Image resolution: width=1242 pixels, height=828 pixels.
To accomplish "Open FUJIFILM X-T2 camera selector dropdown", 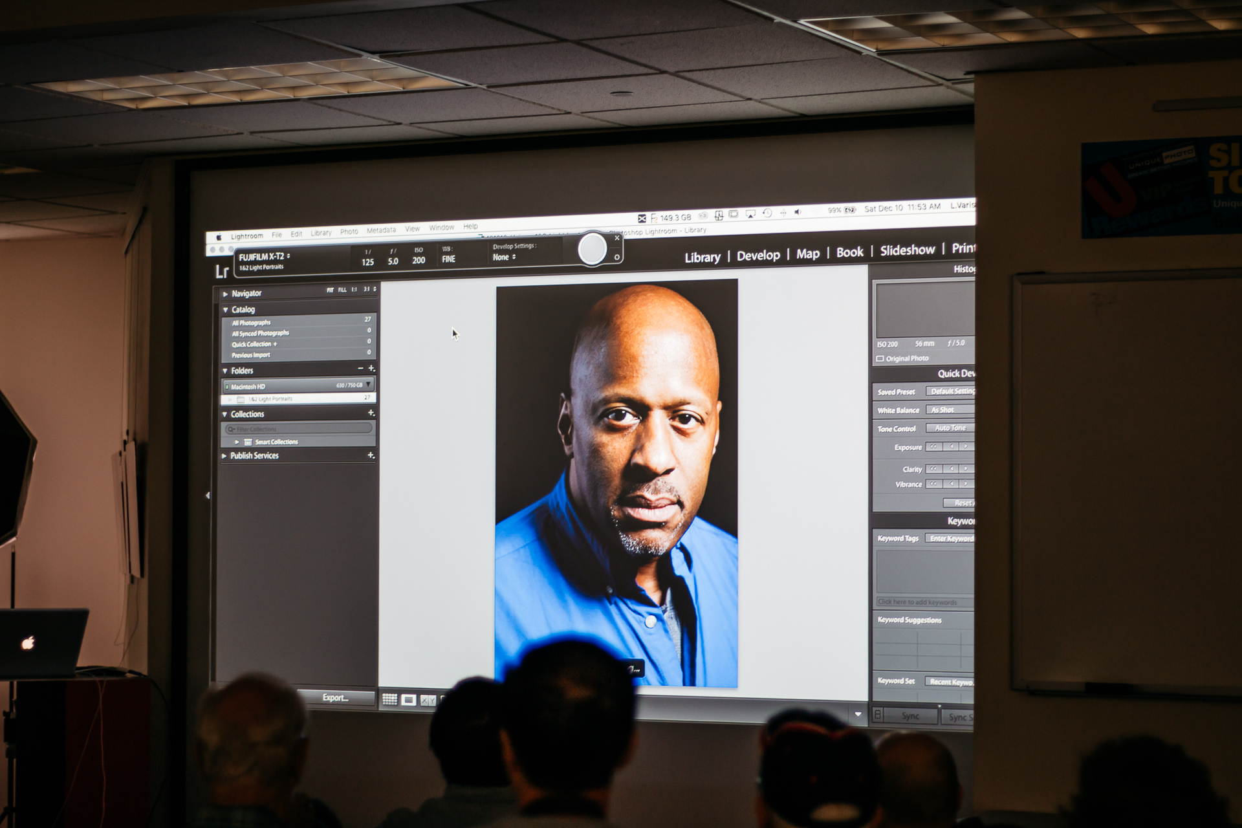I will pyautogui.click(x=265, y=257).
